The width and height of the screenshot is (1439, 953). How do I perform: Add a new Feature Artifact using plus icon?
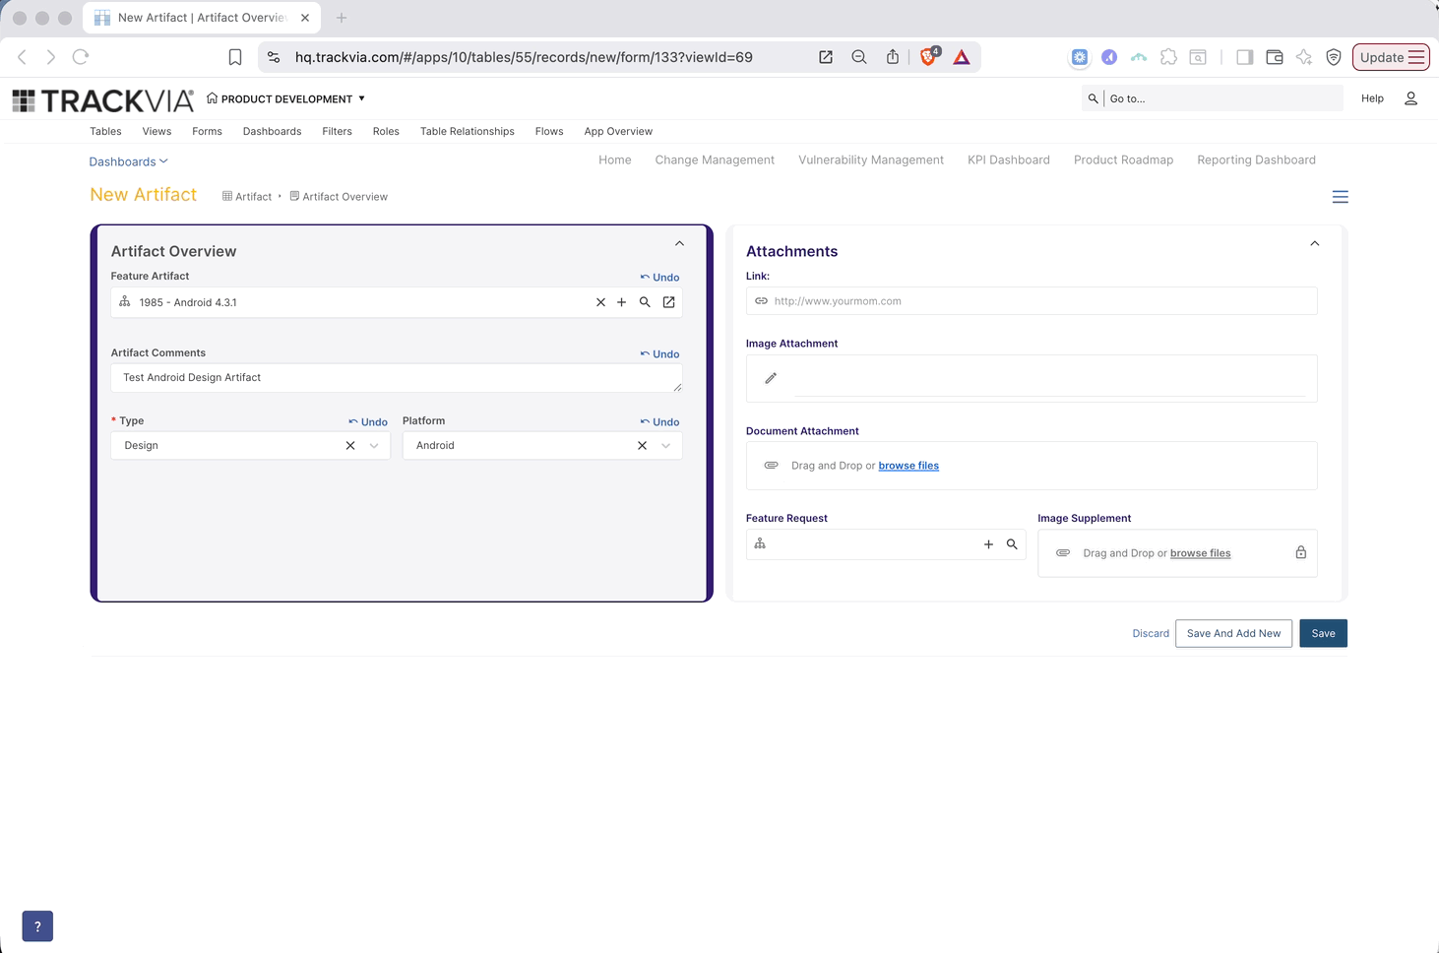pyautogui.click(x=622, y=302)
